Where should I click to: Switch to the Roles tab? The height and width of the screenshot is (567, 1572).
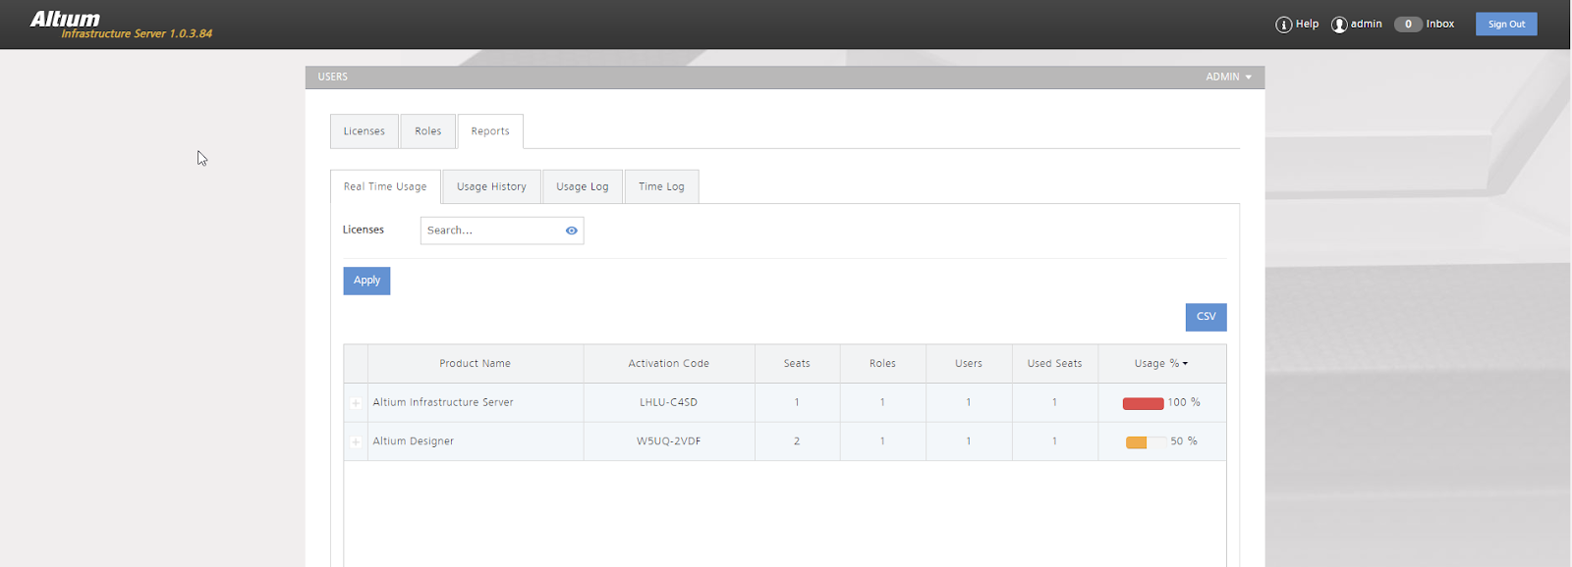pos(427,131)
